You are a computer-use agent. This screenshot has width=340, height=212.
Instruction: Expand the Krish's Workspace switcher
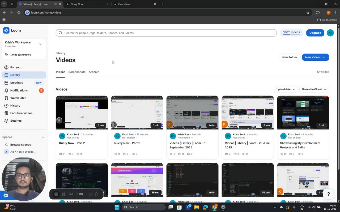point(40,44)
